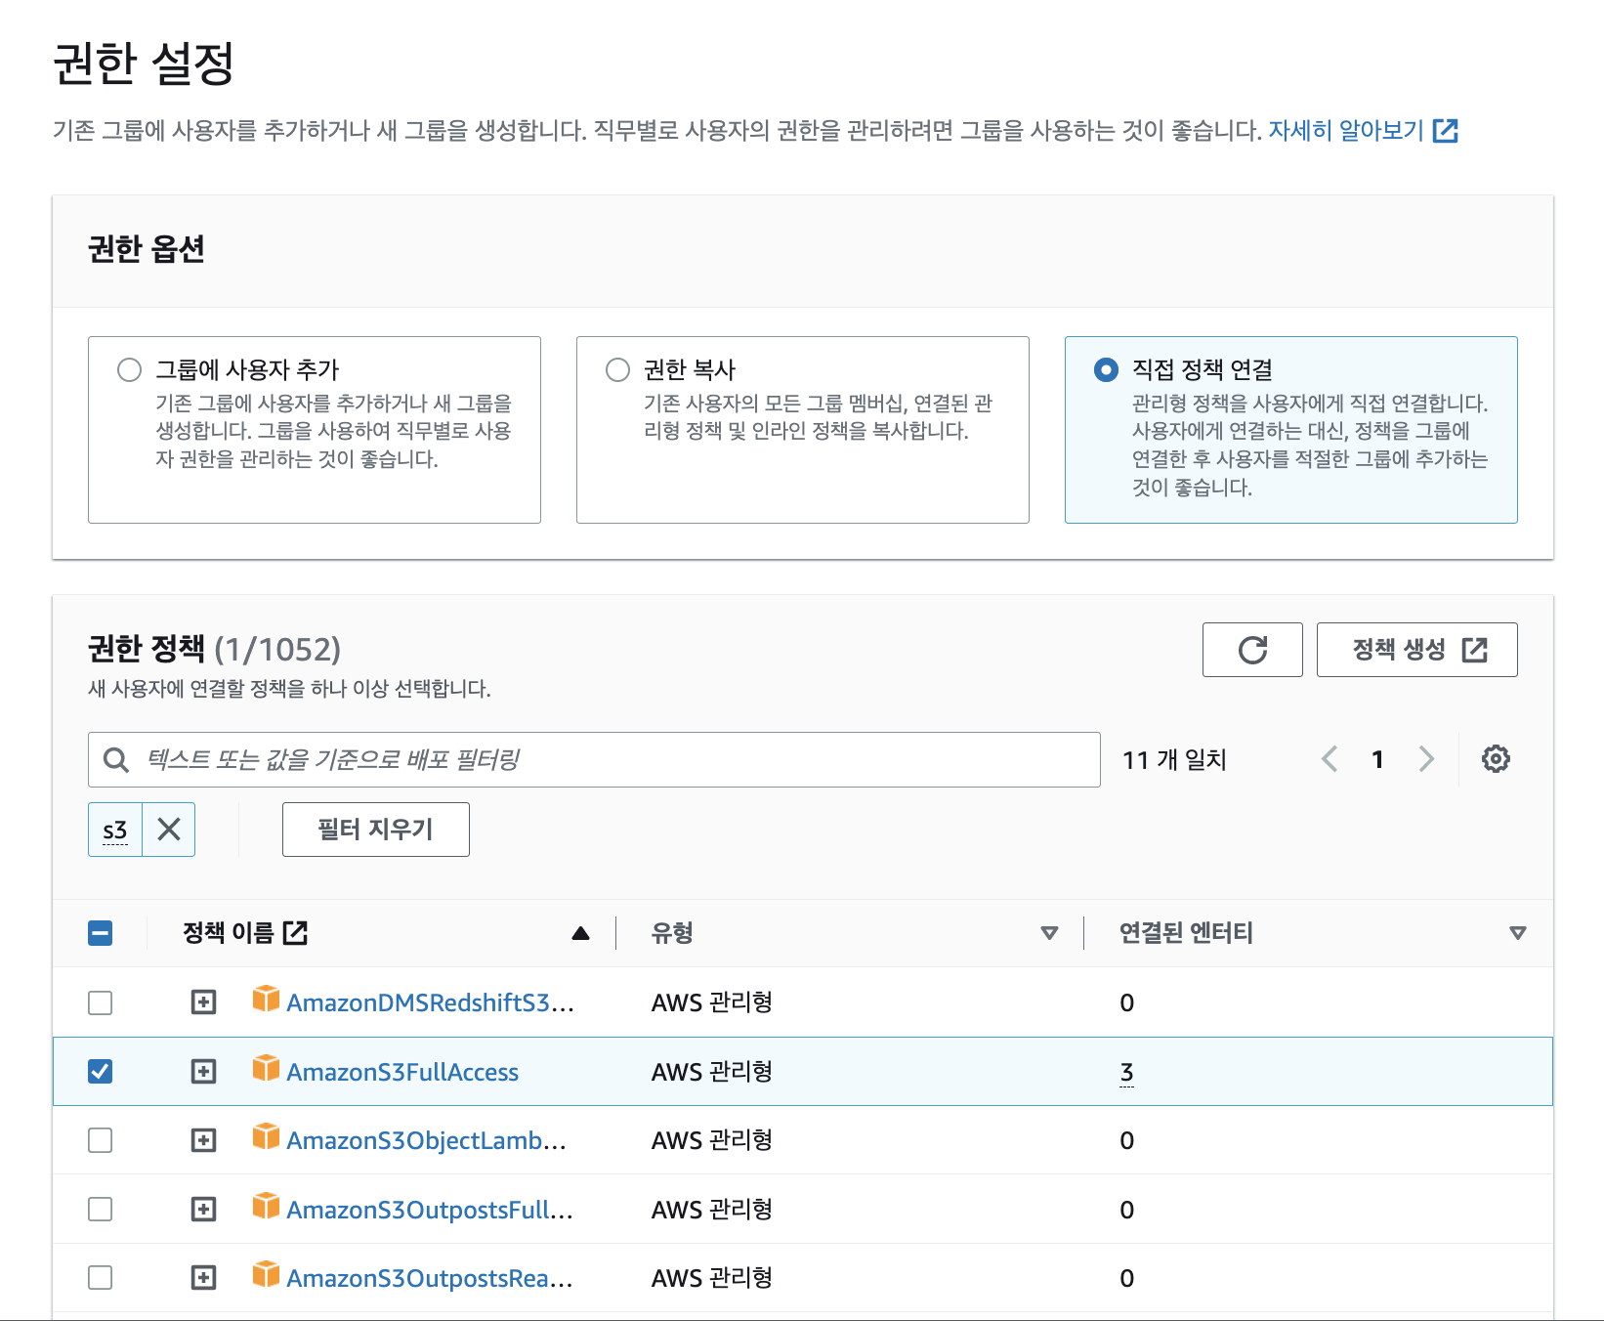Click the orange icon beside AmazonS3OutpostsRea
The height and width of the screenshot is (1321, 1604).
pos(266,1274)
